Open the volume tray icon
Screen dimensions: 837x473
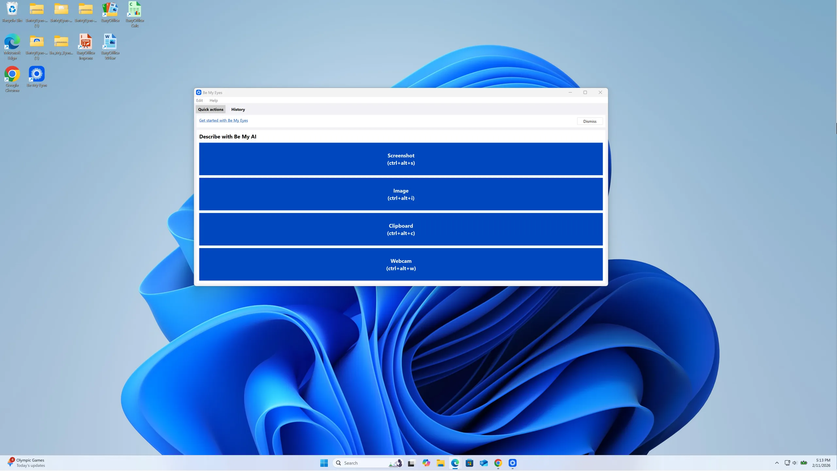pyautogui.click(x=795, y=463)
